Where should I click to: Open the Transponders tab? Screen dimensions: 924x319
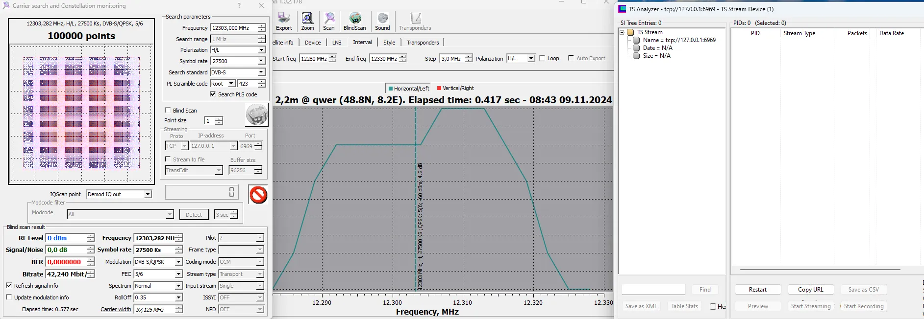pos(423,43)
